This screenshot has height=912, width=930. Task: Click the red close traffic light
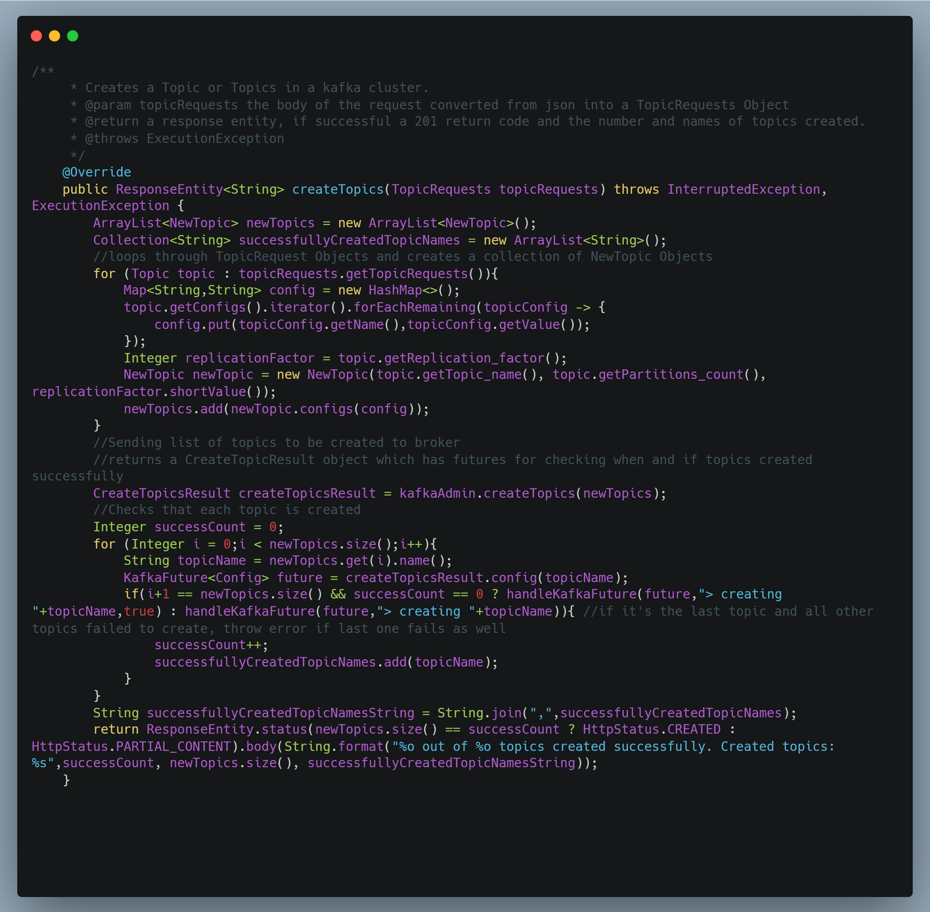36,35
